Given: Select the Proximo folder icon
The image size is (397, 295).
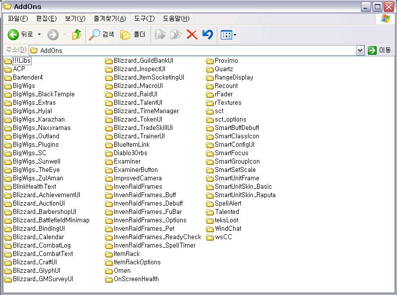Looking at the screenshot, I should (210, 61).
